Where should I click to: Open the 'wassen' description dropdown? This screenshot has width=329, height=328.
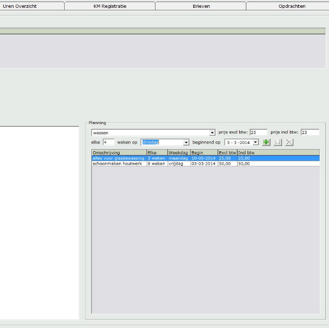[212, 133]
